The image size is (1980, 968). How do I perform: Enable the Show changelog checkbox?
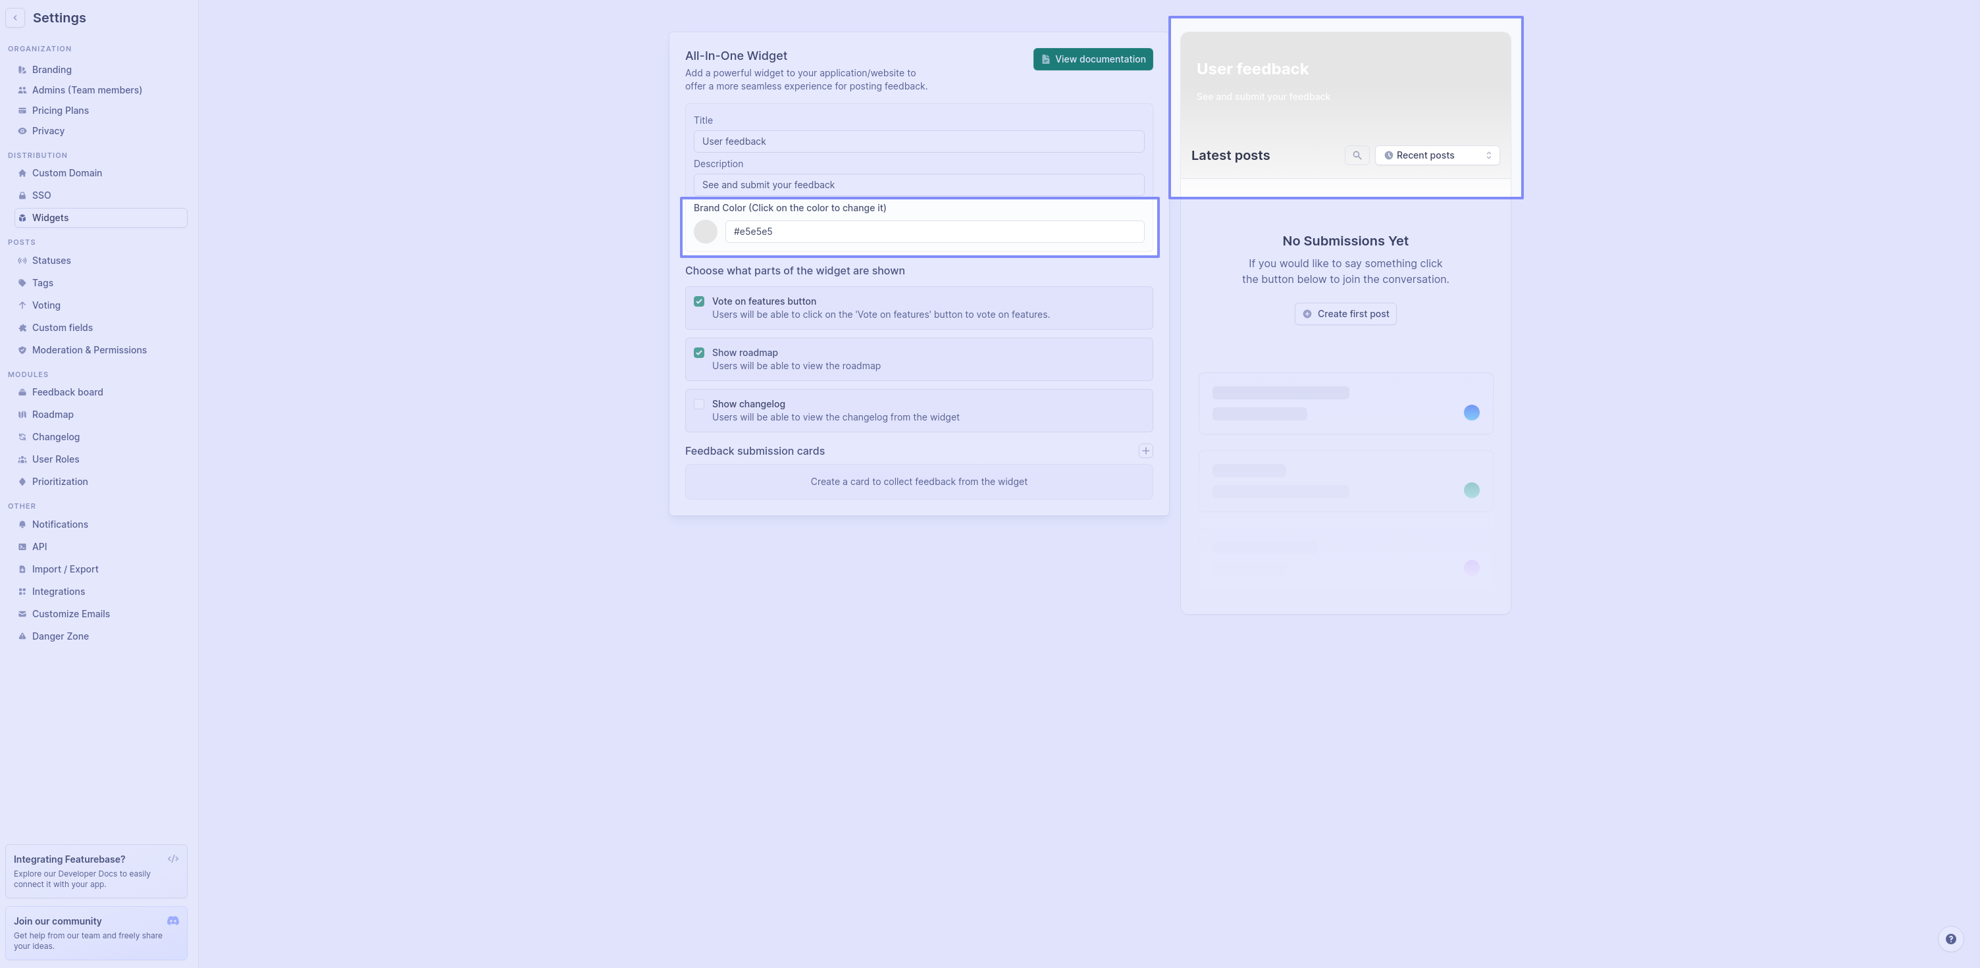click(698, 404)
